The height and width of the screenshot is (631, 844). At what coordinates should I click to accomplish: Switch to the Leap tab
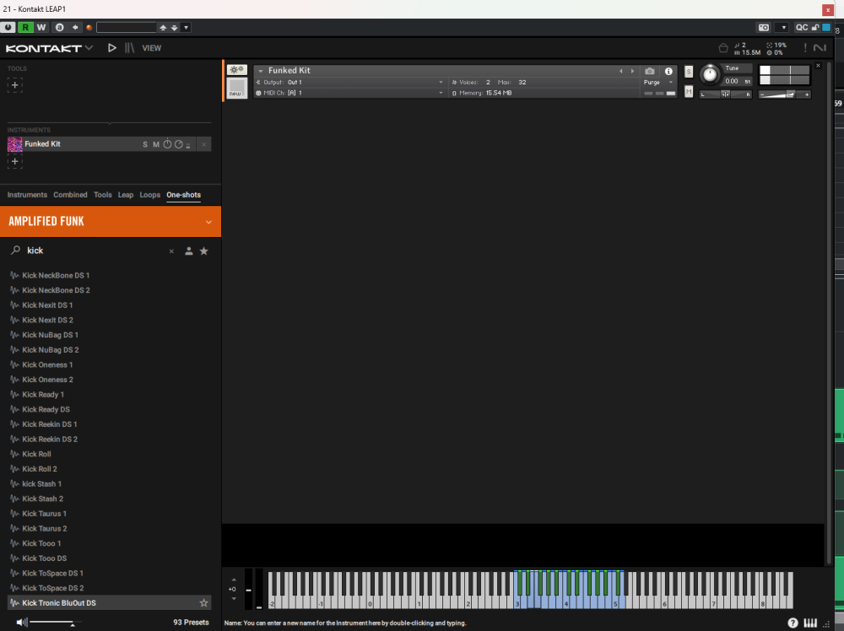(126, 195)
